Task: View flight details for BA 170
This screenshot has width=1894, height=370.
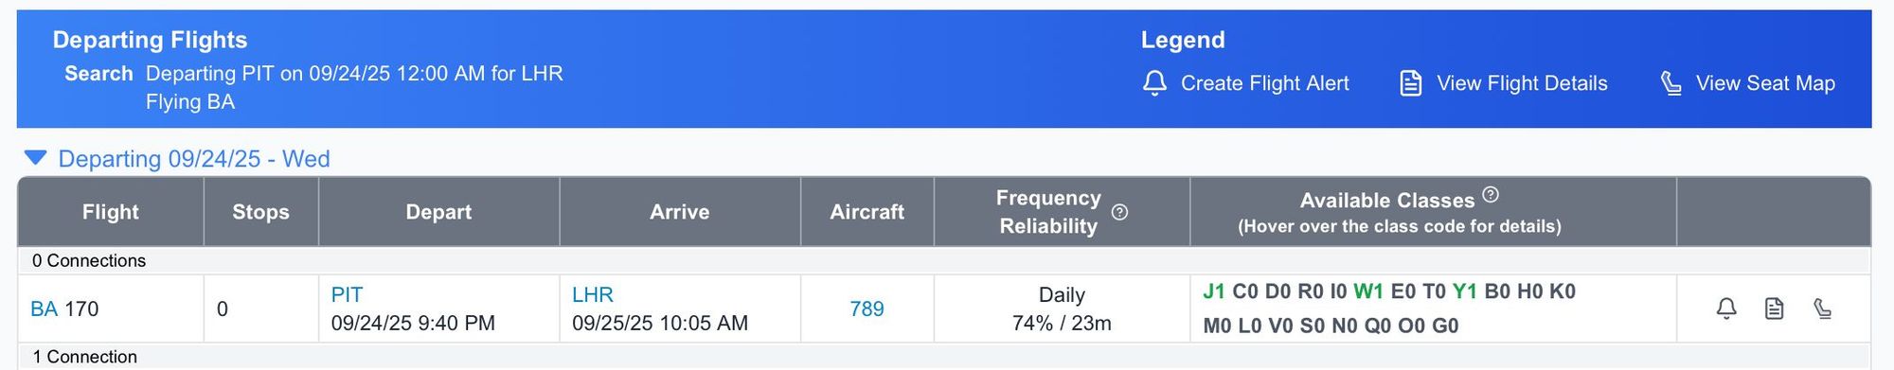Action: pyautogui.click(x=1774, y=308)
